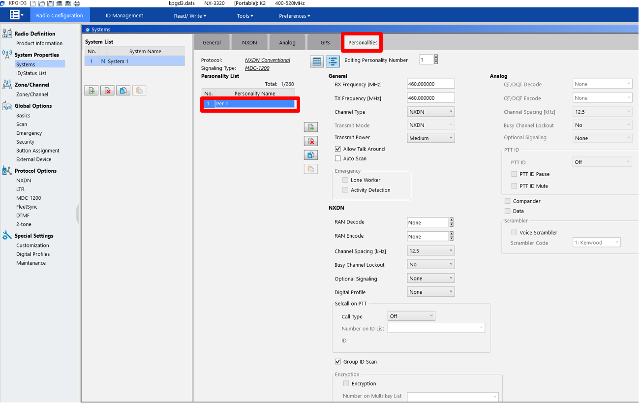Select the list detail view icon
Viewport: 640px width, 403px height.
point(333,62)
